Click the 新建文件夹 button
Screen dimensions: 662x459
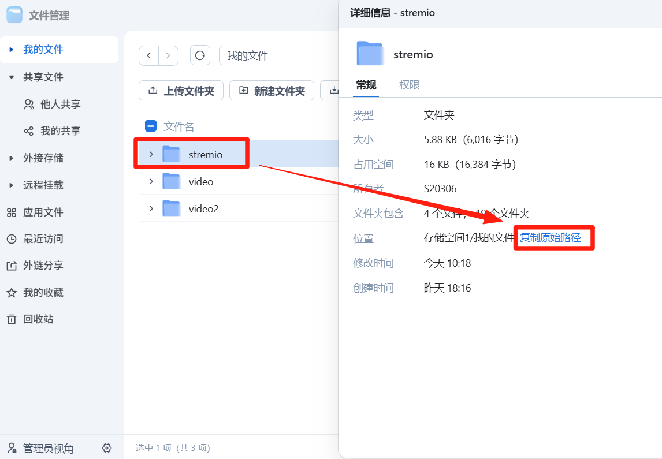[x=272, y=91]
